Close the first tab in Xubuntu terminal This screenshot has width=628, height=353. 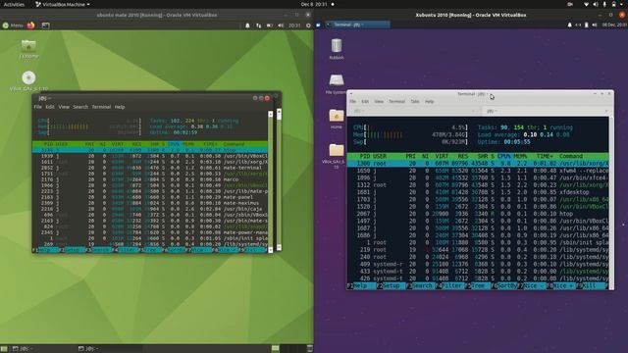(x=473, y=111)
